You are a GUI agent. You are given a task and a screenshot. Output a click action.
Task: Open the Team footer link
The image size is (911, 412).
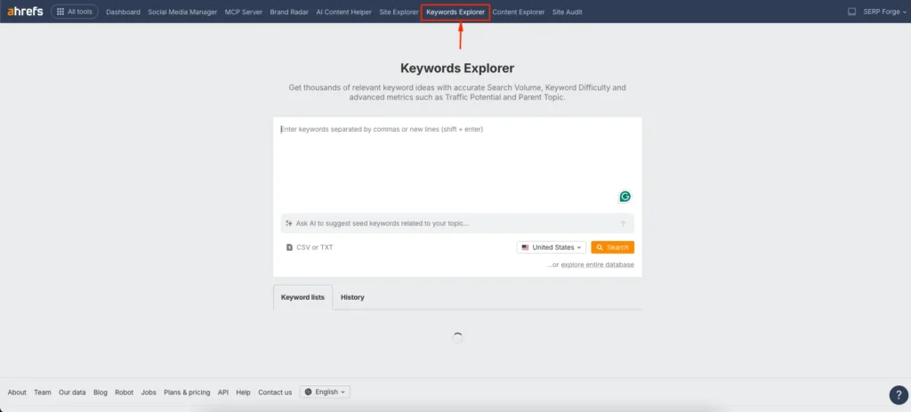tap(43, 392)
